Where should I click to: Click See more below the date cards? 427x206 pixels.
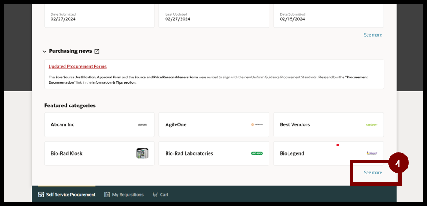(x=373, y=35)
